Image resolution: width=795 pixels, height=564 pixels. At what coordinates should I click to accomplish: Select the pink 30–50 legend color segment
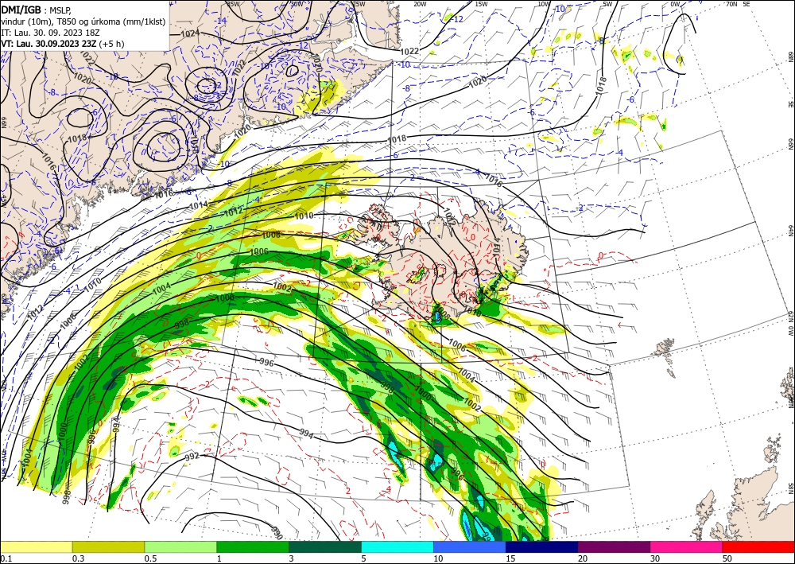point(687,546)
